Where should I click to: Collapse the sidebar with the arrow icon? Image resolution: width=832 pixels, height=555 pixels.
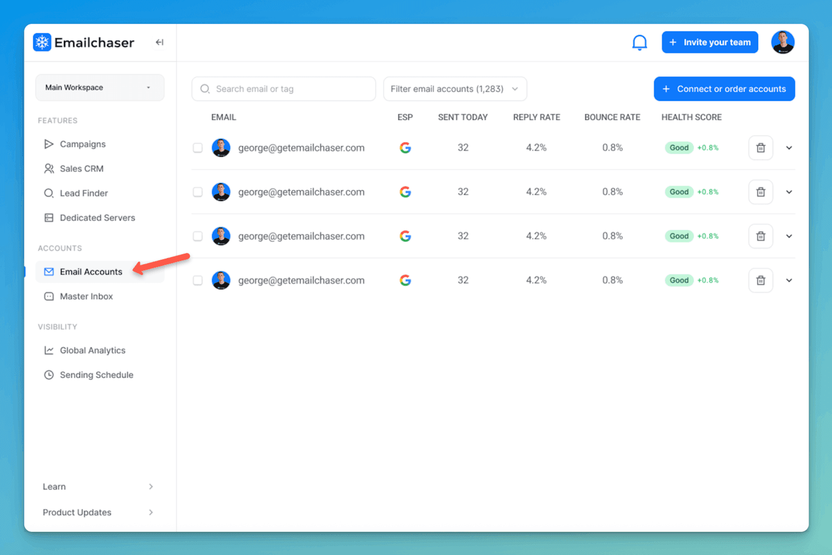[159, 43]
